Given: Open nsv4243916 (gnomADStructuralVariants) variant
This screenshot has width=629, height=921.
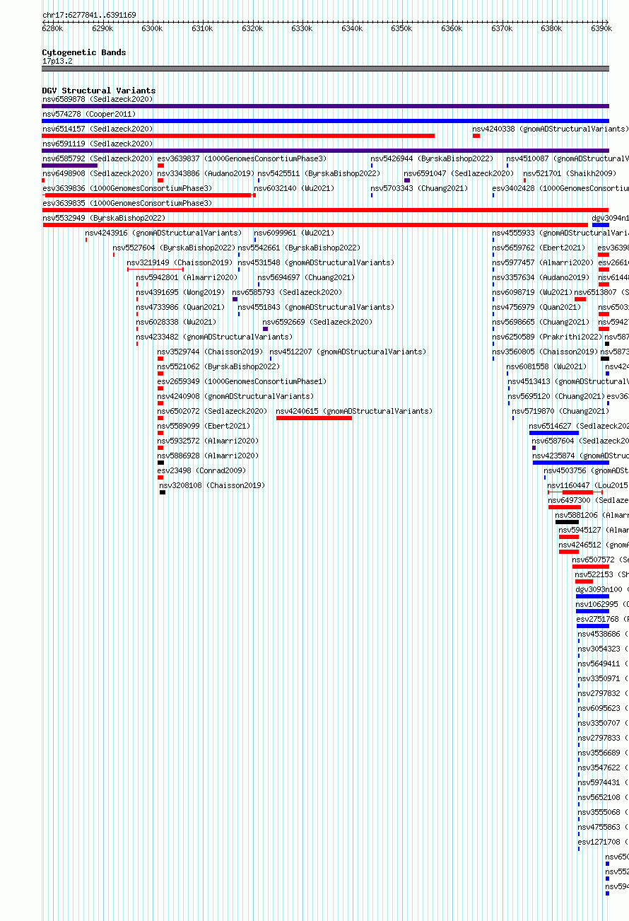Looking at the screenshot, I should click(163, 233).
